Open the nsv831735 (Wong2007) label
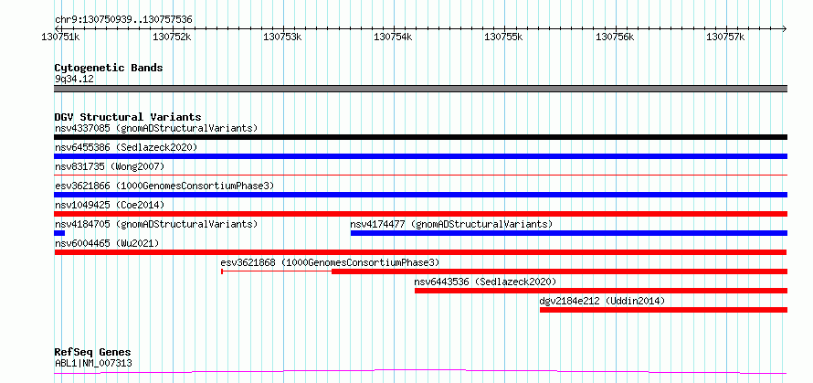The width and height of the screenshot is (813, 383). click(x=110, y=166)
